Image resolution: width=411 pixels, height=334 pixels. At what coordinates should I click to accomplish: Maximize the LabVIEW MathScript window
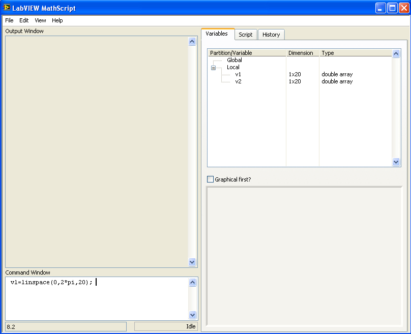tap(392, 8)
